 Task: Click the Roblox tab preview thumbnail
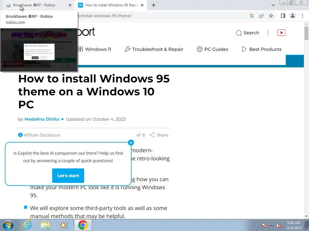tap(39, 50)
